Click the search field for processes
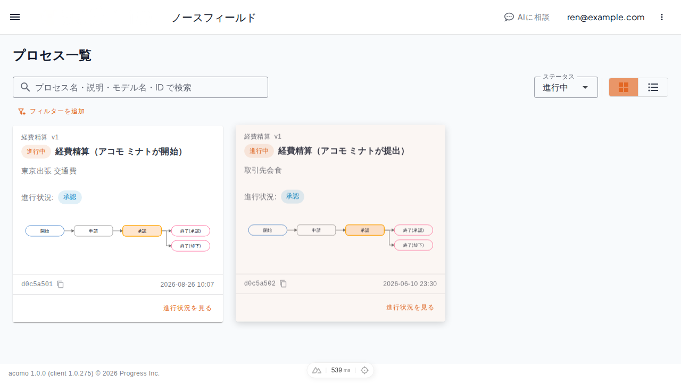681x383 pixels. point(140,87)
